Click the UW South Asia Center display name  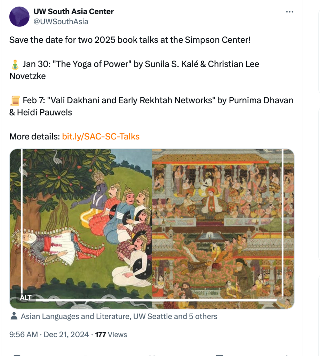click(73, 11)
